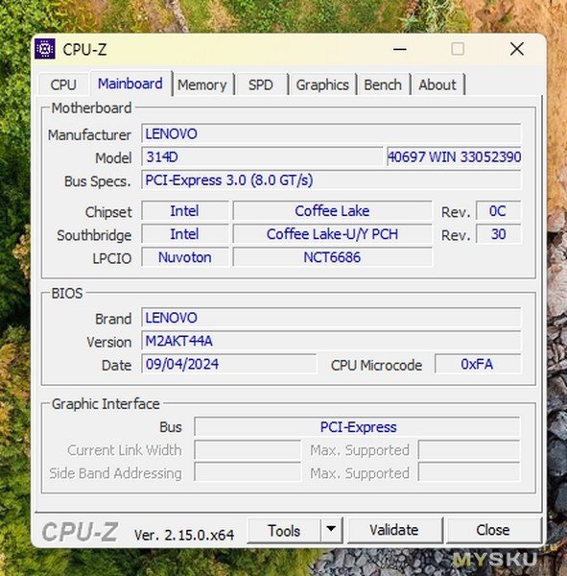Minimize the CPU-Z window
The image size is (567, 576).
pyautogui.click(x=399, y=49)
